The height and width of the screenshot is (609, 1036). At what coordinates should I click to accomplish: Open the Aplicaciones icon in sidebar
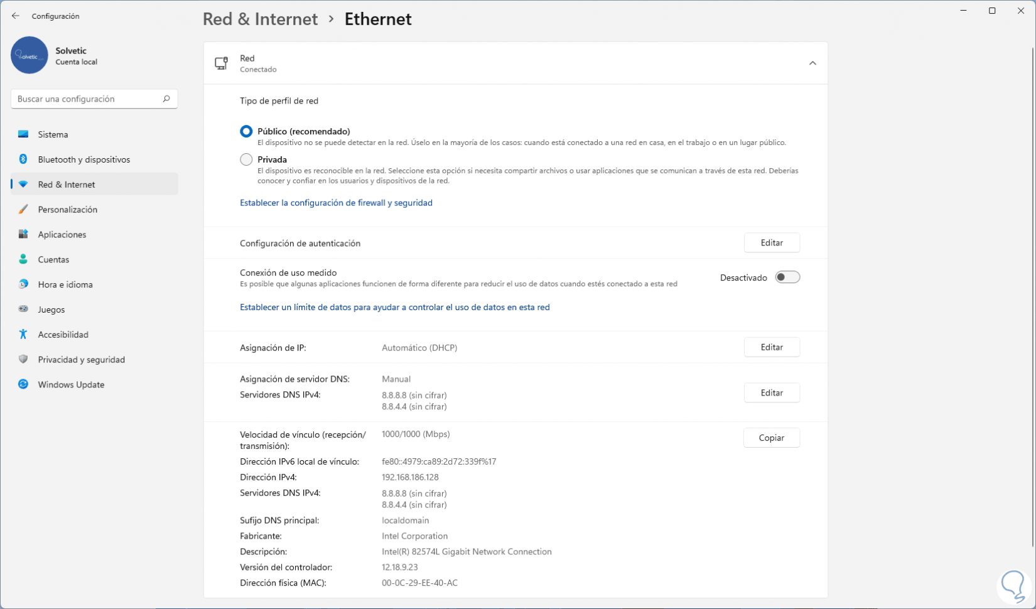tap(23, 234)
